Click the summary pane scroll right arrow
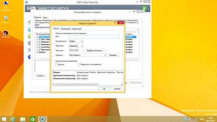217x122 pixels. [122, 84]
